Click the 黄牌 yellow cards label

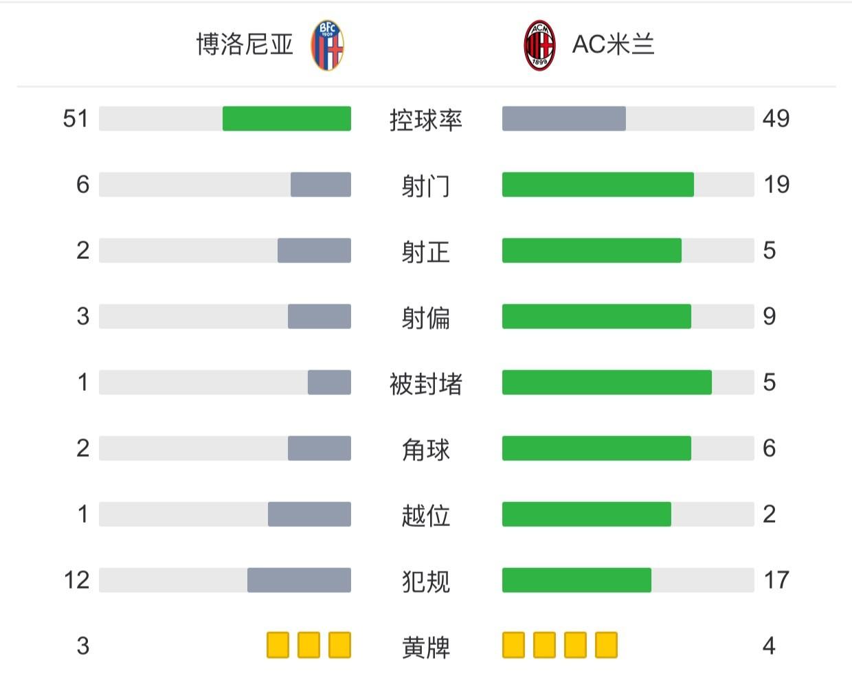[x=425, y=647]
